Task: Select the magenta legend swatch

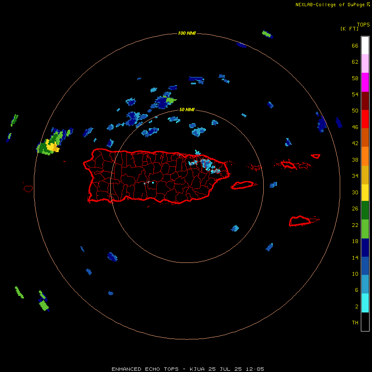Action: pyautogui.click(x=365, y=82)
